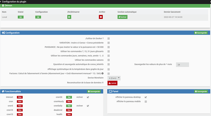This screenshot has width=211, height=116.
Task: Enable systematic temperature display in the day graph
Action: pyautogui.click(x=109, y=69)
